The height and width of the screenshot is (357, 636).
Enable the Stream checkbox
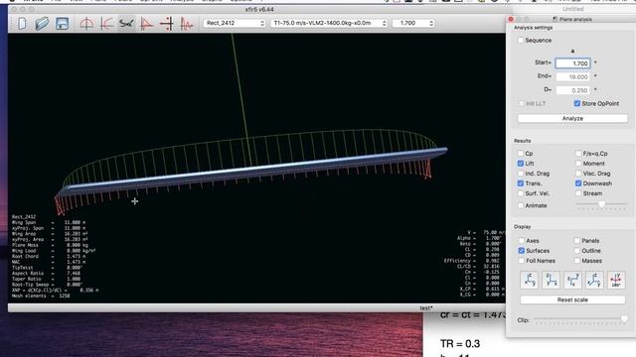tap(578, 193)
